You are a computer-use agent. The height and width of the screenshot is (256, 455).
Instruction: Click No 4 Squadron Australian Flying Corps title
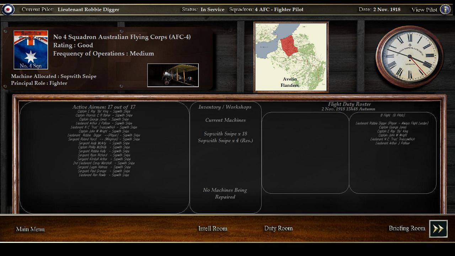tap(122, 37)
